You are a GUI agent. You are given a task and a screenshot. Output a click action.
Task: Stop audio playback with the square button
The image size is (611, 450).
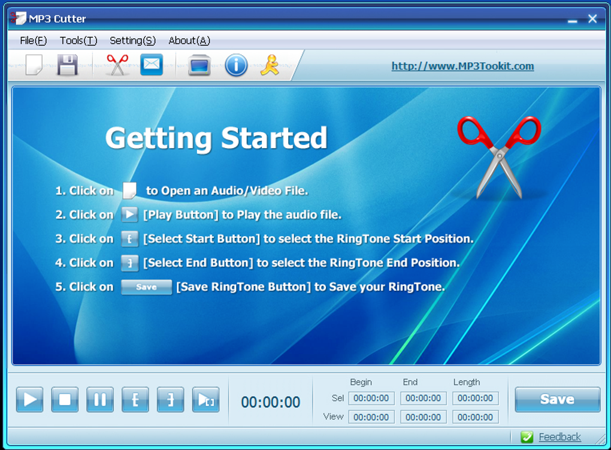[65, 400]
